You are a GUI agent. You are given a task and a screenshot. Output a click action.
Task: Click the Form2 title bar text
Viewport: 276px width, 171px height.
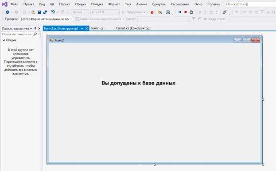click(59, 40)
